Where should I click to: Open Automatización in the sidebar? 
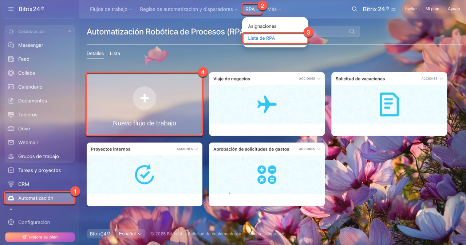40,198
